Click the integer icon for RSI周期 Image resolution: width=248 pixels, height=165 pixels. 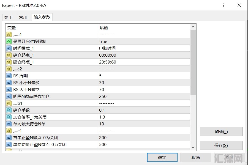pos(9,76)
